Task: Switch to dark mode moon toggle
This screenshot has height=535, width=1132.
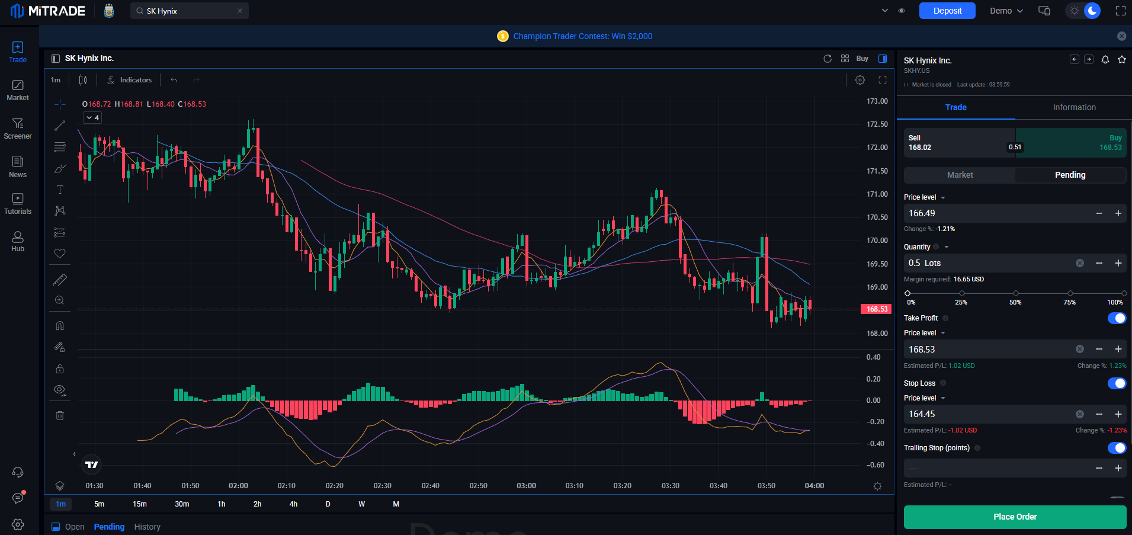Action: [x=1092, y=11]
